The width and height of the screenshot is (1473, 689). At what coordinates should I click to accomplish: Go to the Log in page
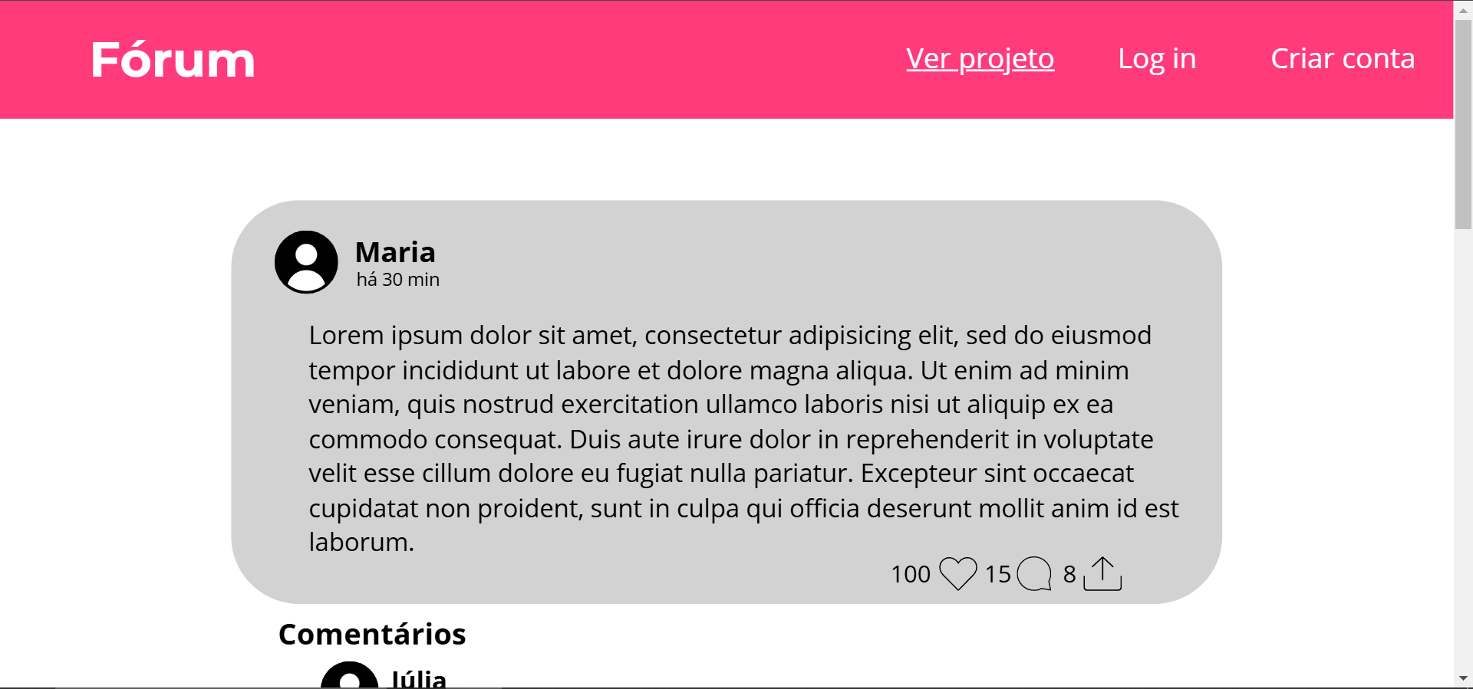(x=1156, y=59)
